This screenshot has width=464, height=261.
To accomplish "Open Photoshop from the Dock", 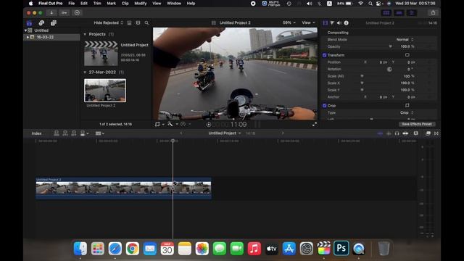I will tap(341, 248).
